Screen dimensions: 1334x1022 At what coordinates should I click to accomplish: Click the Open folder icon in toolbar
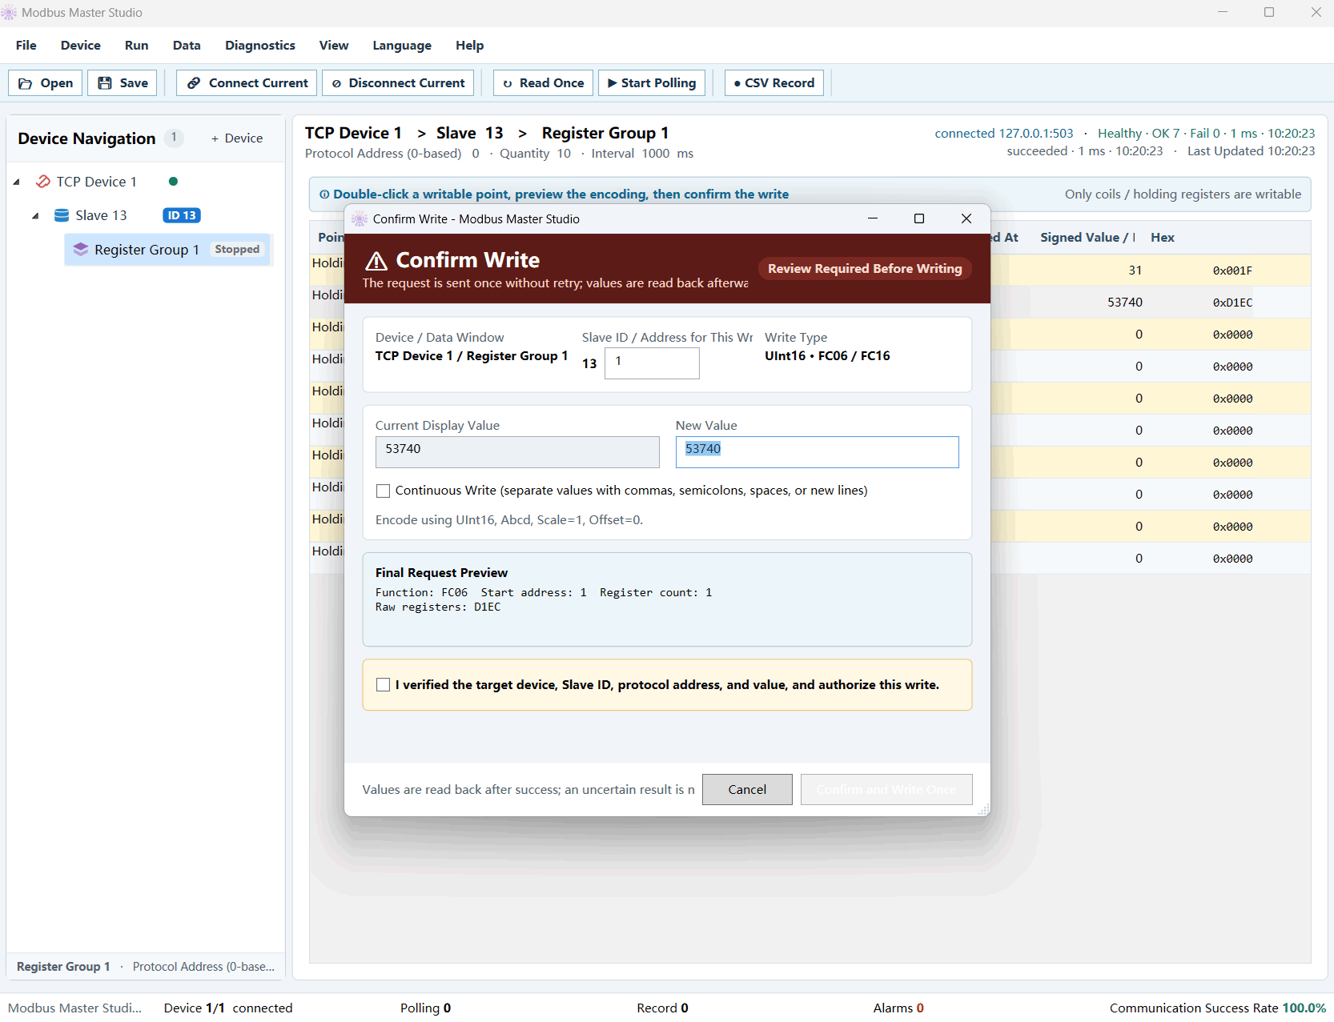[x=26, y=83]
